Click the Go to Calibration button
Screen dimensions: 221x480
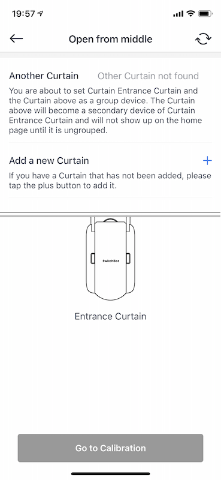[110, 448]
